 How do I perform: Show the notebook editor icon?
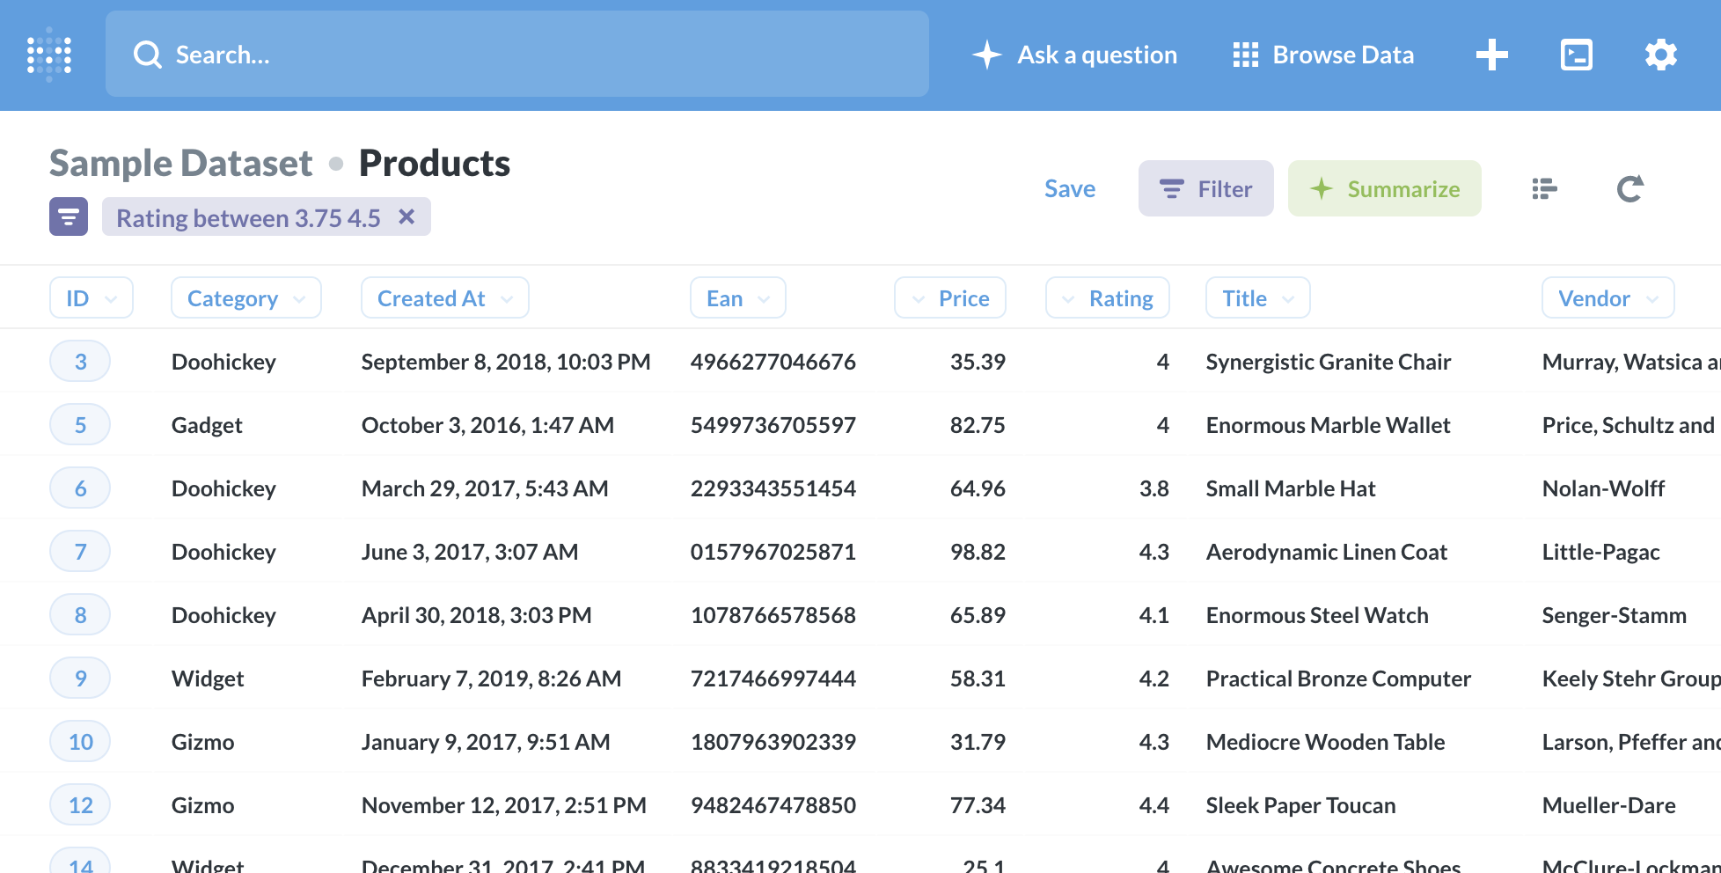click(x=1545, y=188)
